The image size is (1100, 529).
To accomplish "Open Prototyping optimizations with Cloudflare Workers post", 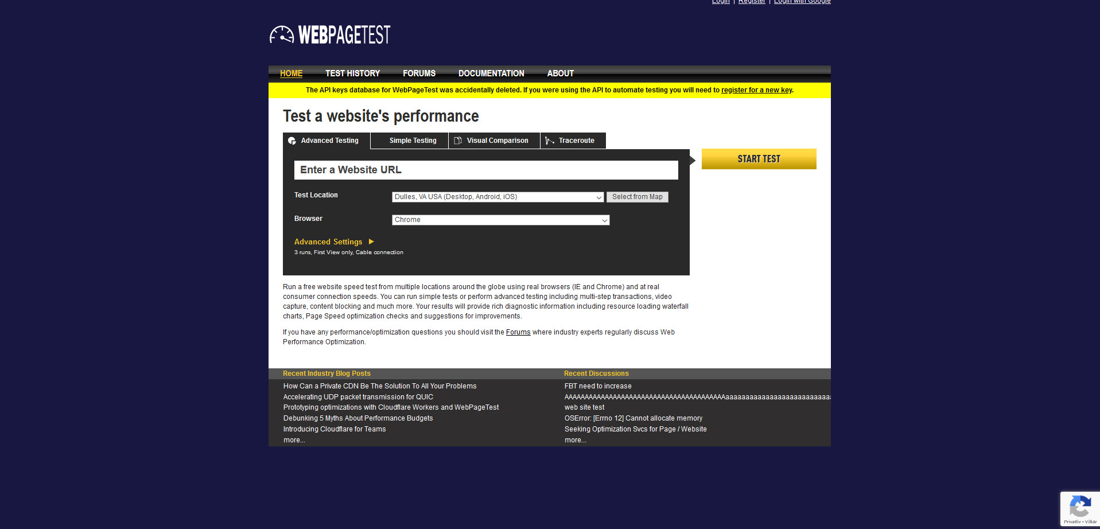I will [391, 407].
